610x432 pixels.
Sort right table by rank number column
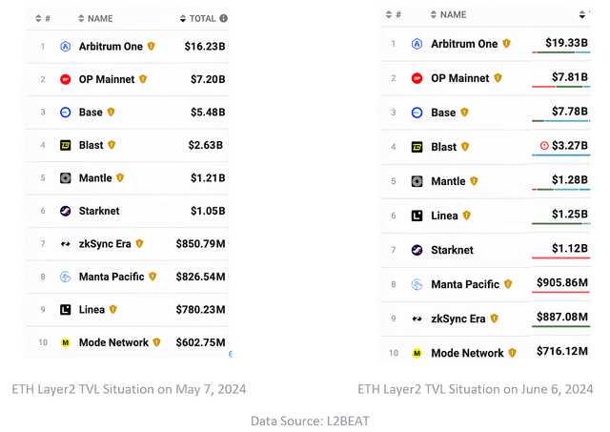394,15
